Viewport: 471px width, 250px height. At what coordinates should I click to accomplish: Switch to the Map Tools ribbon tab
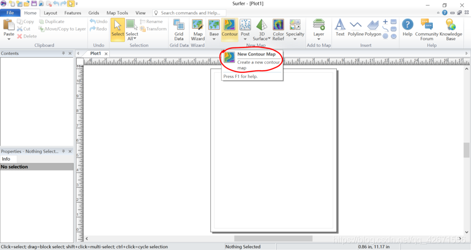[x=117, y=13]
